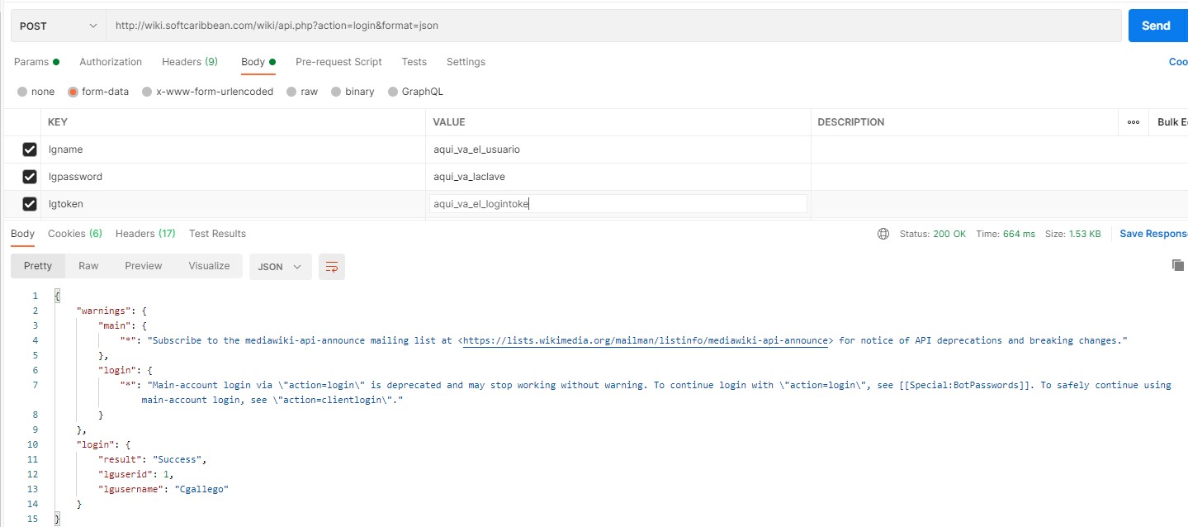Click the lgtoken value input field

click(x=618, y=204)
